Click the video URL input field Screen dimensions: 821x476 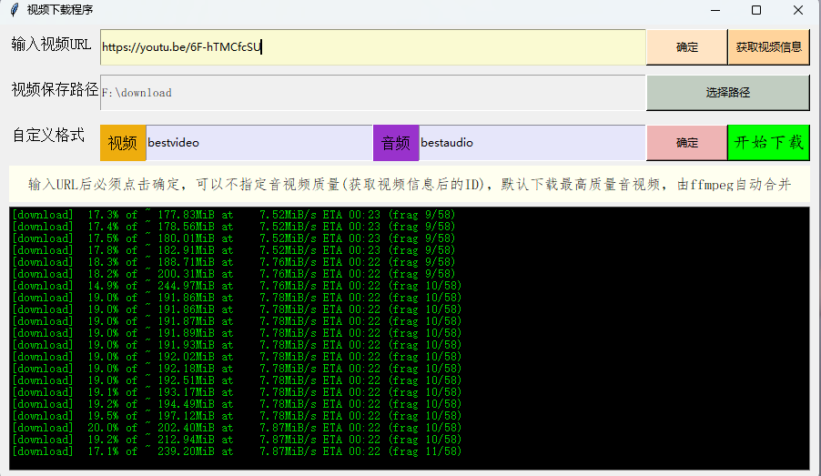point(373,47)
